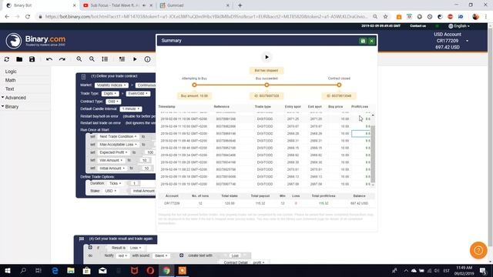The width and height of the screenshot is (493, 277).
Task: Click the orange help chat button
Action: (x=478, y=250)
